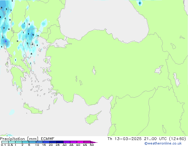Select the 45 mm legend swatch
Viewport: 188px width, 146px height.
point(87,142)
